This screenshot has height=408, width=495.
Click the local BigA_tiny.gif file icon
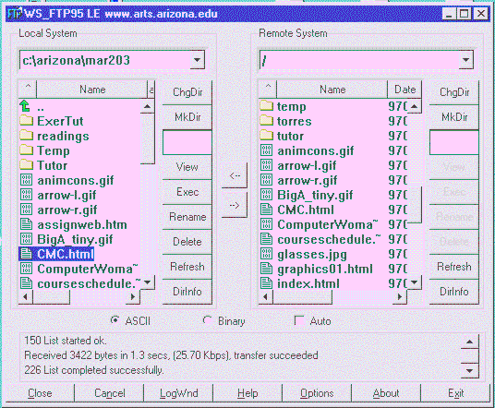[26, 239]
